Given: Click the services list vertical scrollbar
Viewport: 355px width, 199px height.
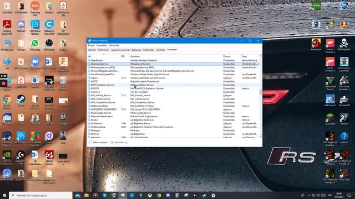Looking at the screenshot, I should tap(261, 96).
